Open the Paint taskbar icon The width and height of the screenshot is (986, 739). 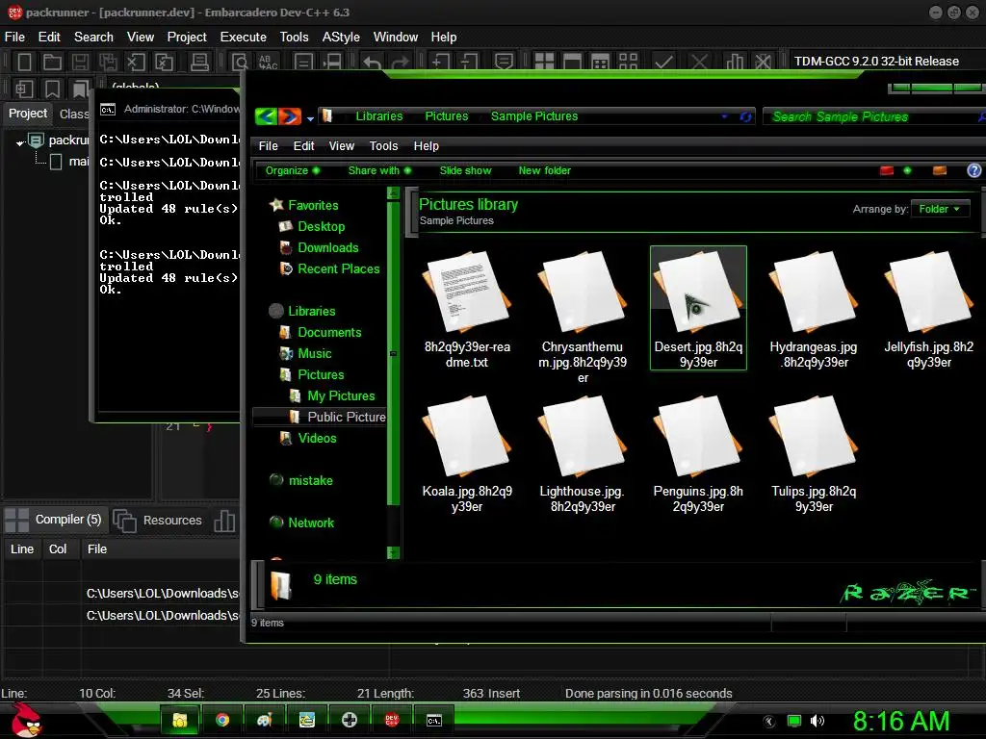coord(264,720)
